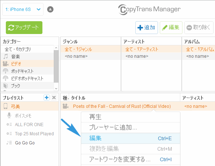The height and width of the screenshot is (166, 215).
Task: Select the 弓美 device playlist
Action: (x=30, y=106)
